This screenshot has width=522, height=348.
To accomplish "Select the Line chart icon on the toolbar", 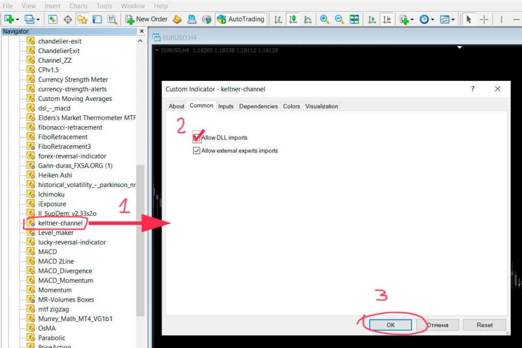I will coord(307,19).
